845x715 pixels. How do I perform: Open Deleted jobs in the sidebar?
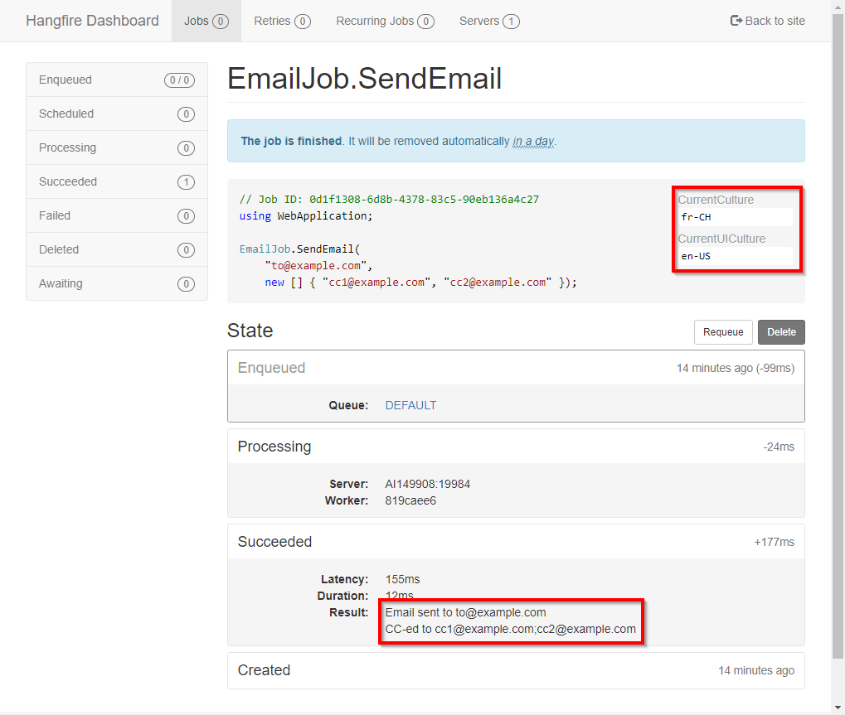tap(117, 249)
